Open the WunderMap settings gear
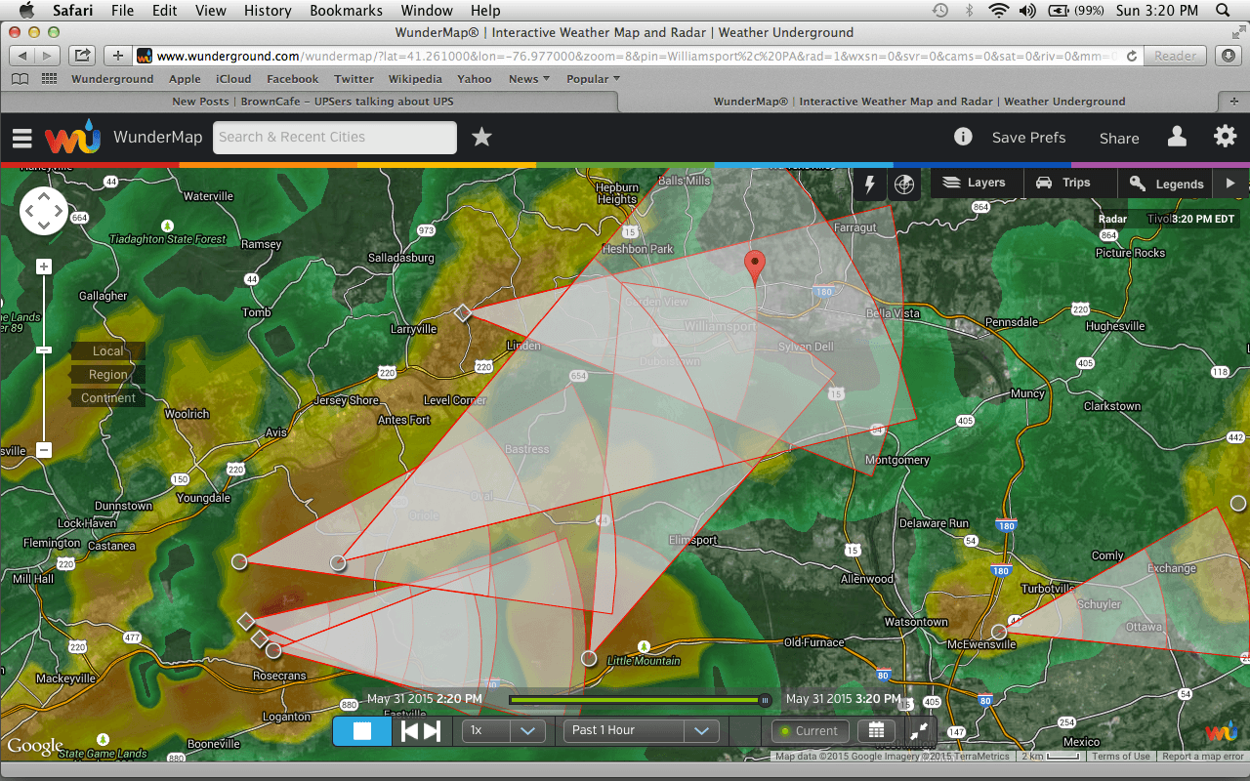The height and width of the screenshot is (781, 1250). point(1225,137)
